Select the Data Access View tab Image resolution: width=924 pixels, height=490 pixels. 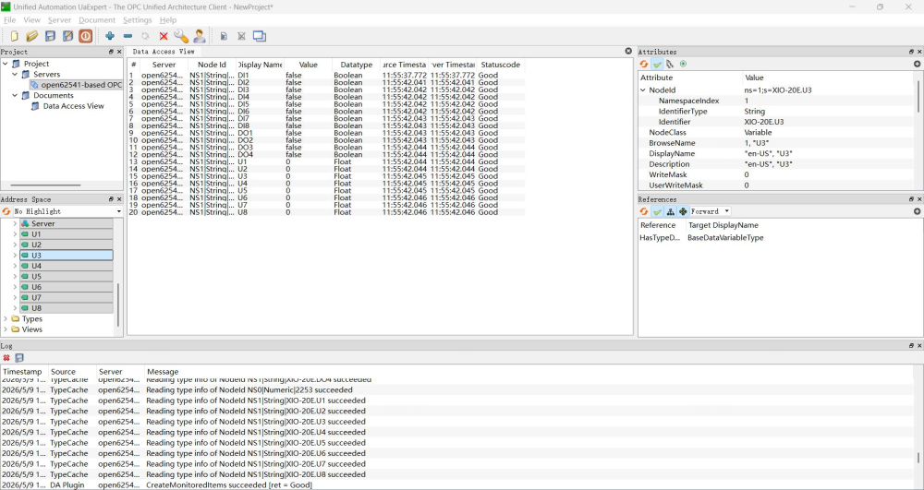[x=164, y=52]
